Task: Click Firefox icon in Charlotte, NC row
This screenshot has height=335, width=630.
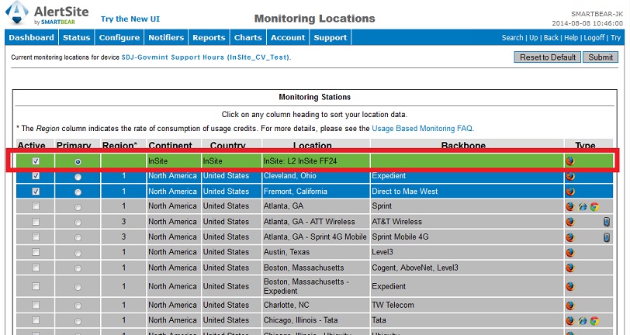Action: tap(570, 306)
